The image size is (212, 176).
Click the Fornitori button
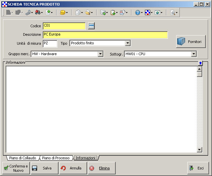click(x=191, y=42)
